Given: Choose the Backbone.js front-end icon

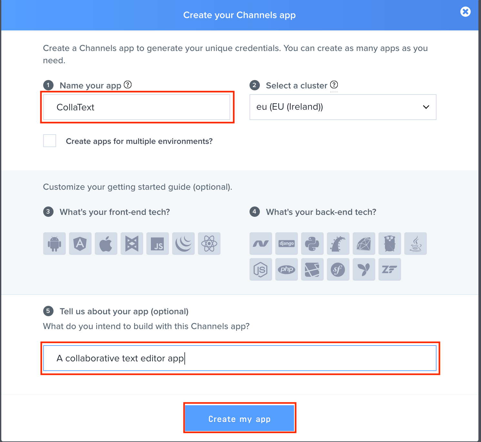Looking at the screenshot, I should (x=132, y=244).
